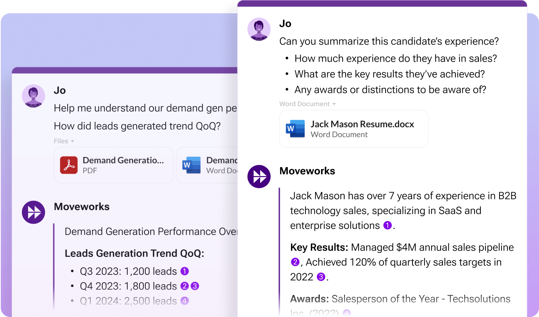Click Jo's avatar in the right chat

[259, 29]
